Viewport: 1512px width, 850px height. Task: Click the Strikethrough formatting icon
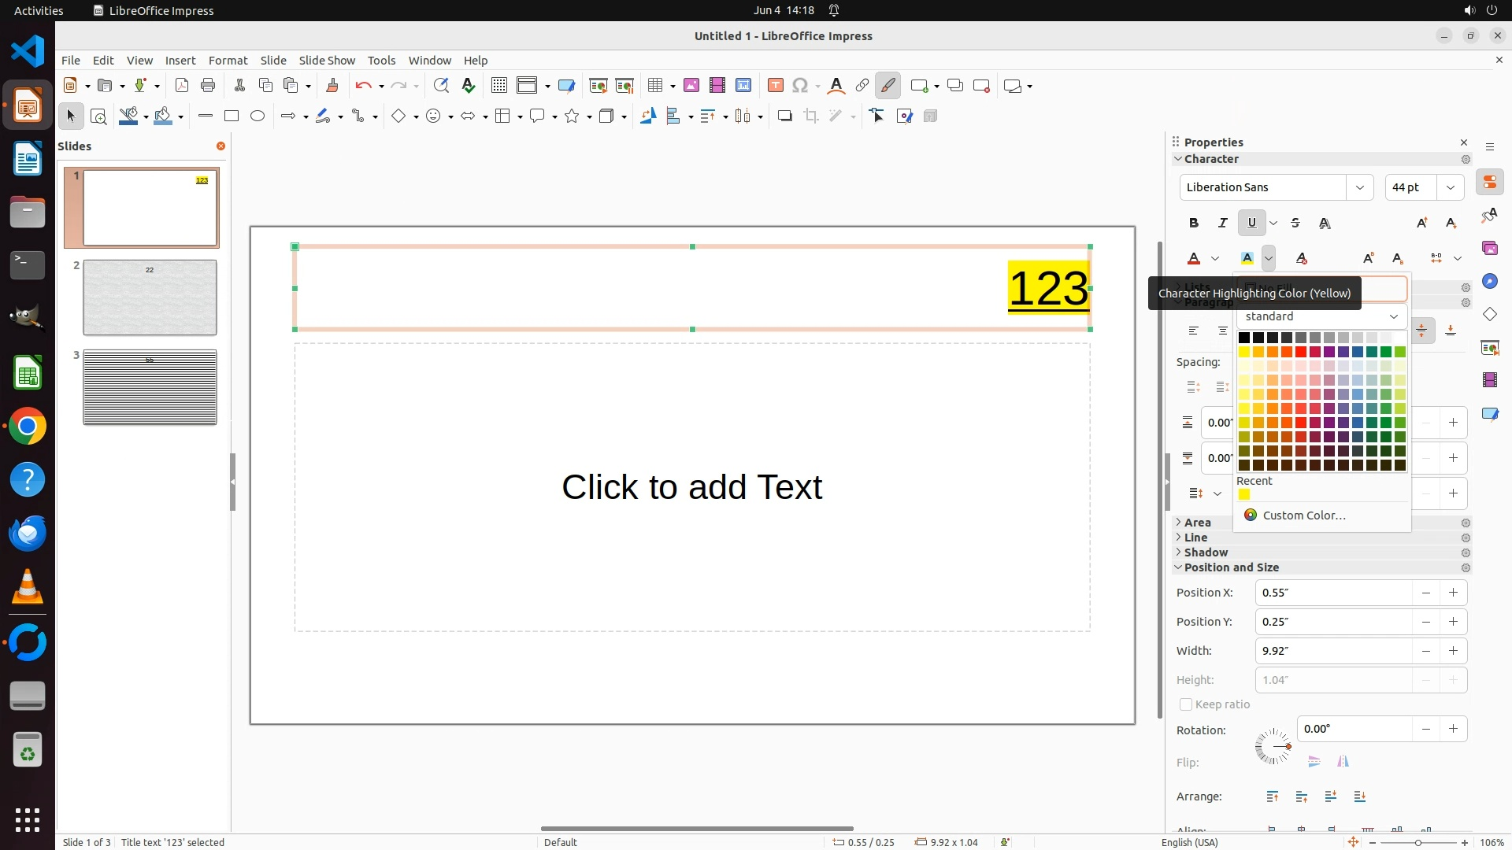(x=1295, y=224)
